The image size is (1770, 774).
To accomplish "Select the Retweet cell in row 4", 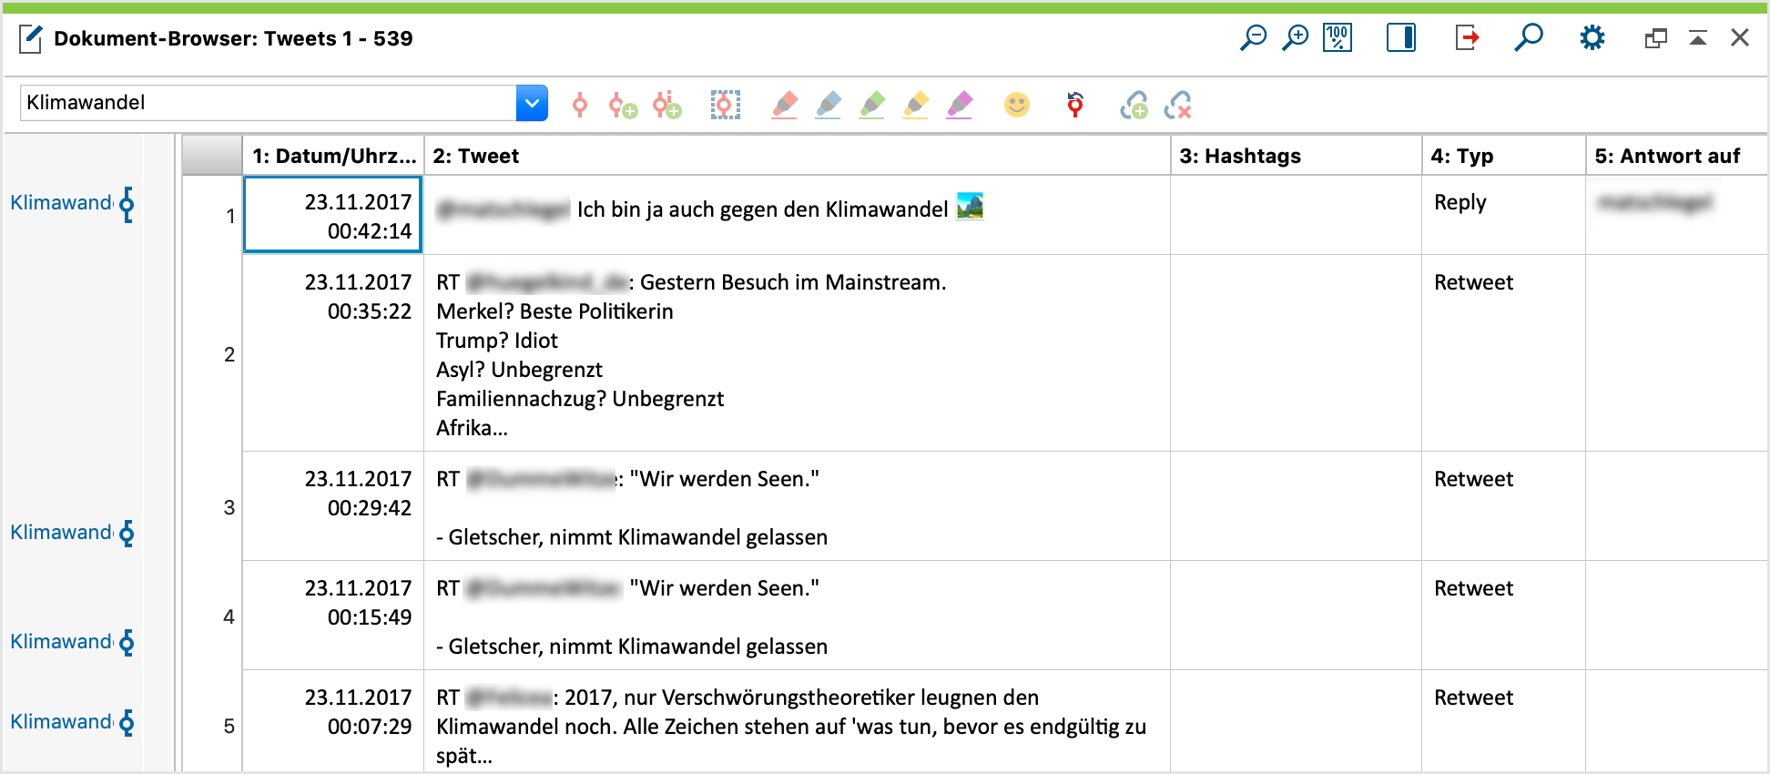I will click(x=1503, y=616).
